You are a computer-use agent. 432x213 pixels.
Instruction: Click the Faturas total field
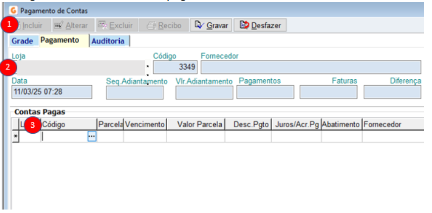point(329,92)
